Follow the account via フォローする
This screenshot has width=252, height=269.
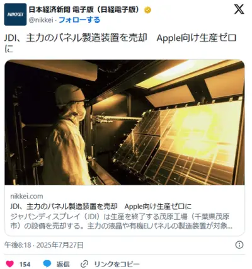click(x=79, y=20)
